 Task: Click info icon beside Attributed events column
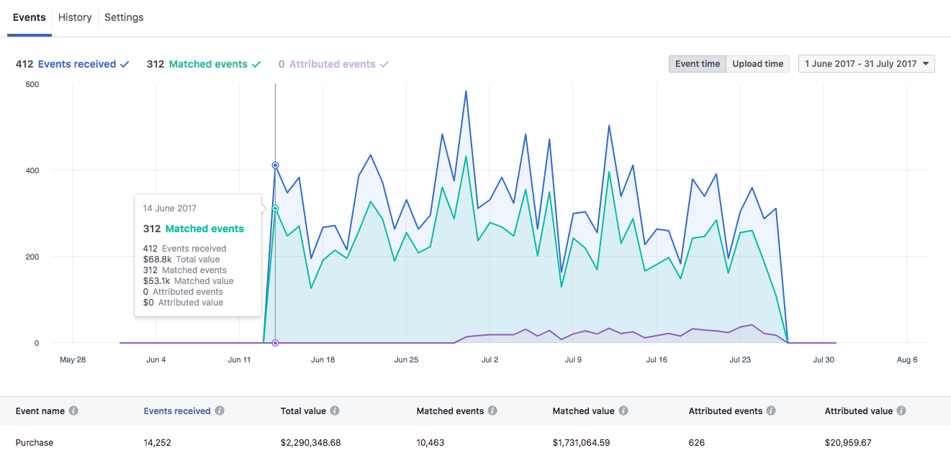point(771,411)
